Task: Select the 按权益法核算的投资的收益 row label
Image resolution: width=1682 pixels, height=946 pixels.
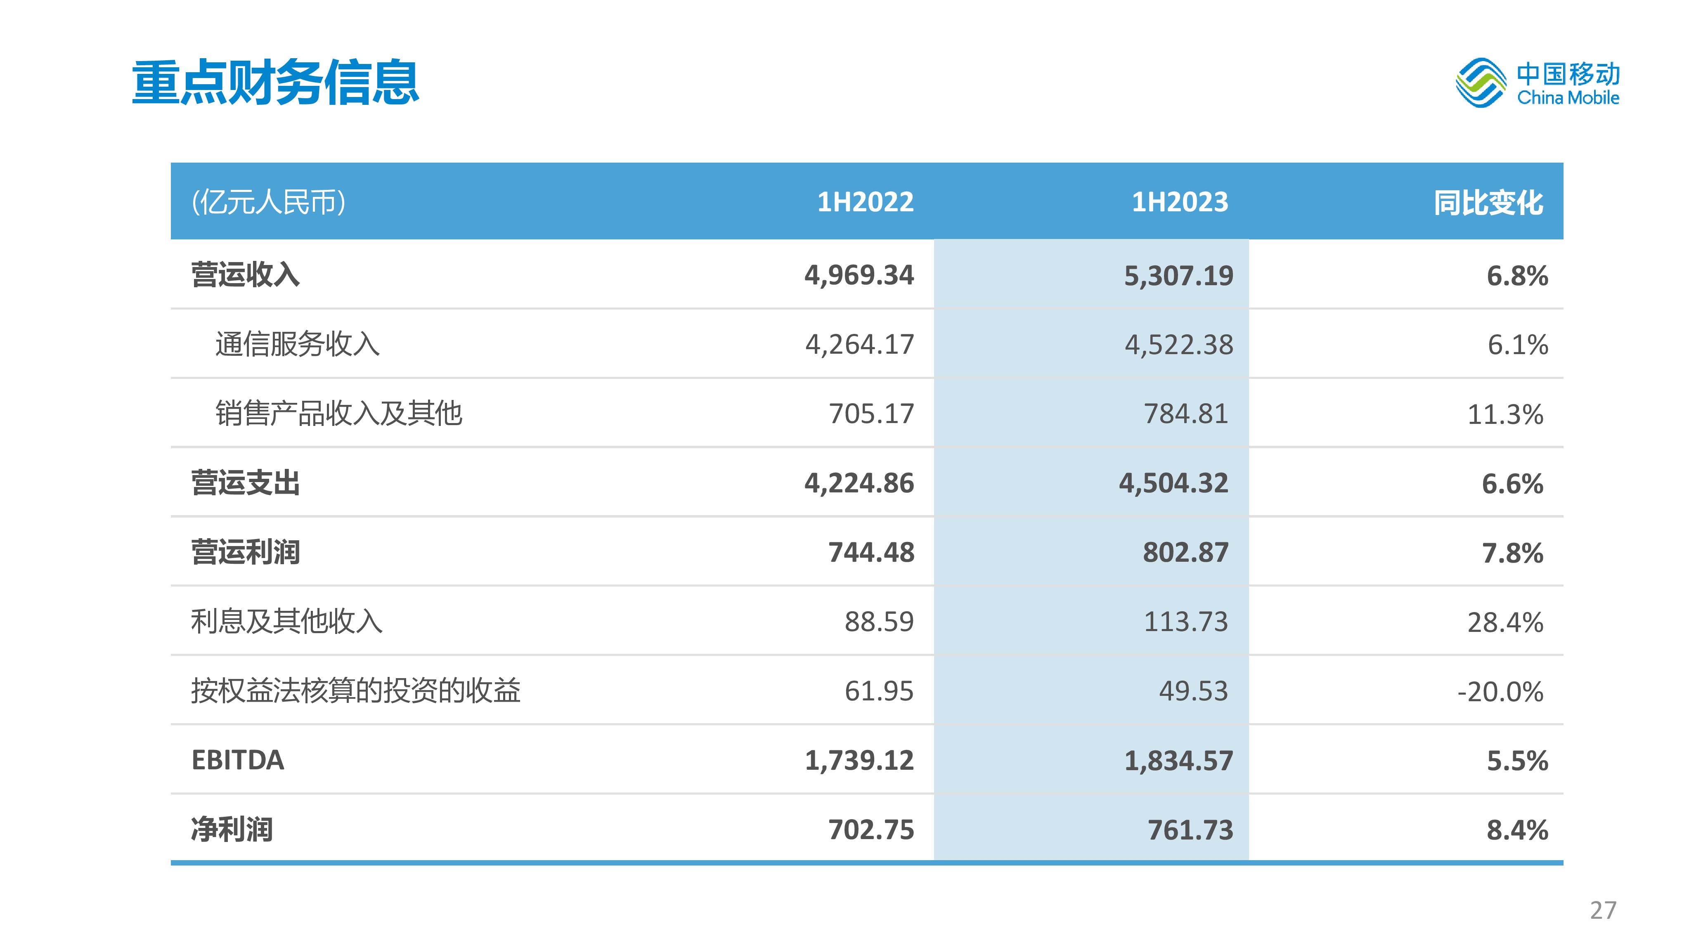Action: click(x=356, y=691)
